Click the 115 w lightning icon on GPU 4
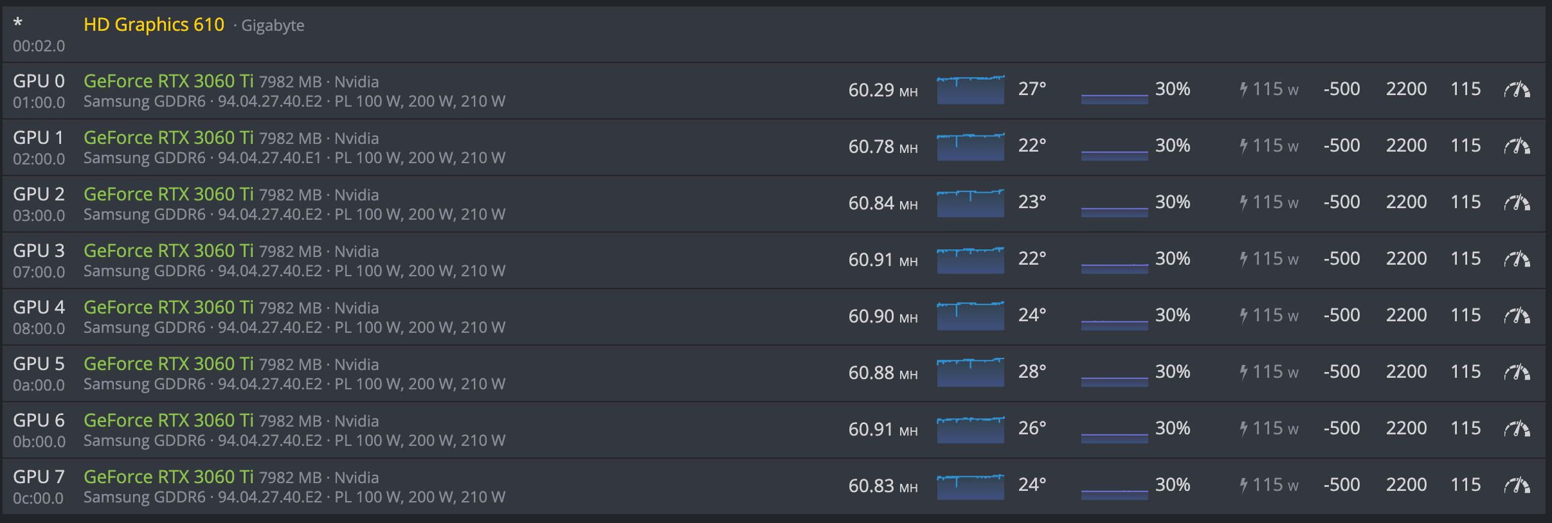This screenshot has width=1552, height=523. (x=1244, y=315)
